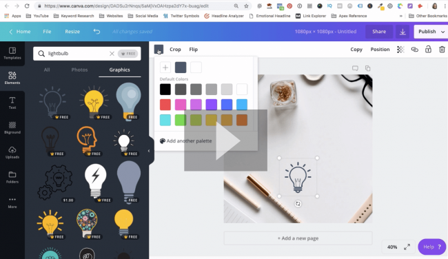This screenshot has width=448, height=259.
Task: Click Crop in toolbar
Action: [x=175, y=50]
